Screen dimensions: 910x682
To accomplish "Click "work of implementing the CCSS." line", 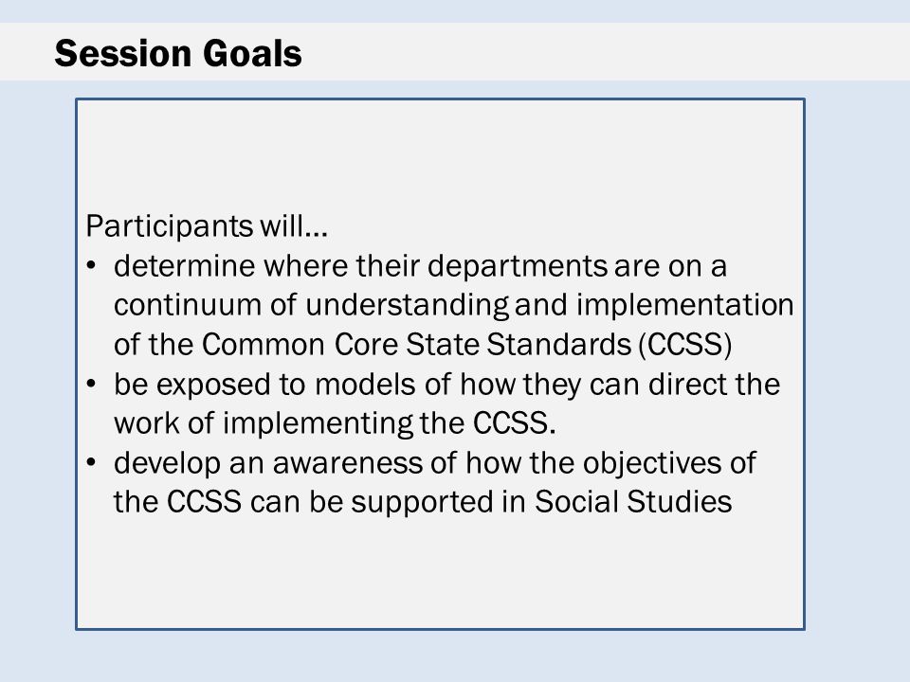I will point(335,423).
